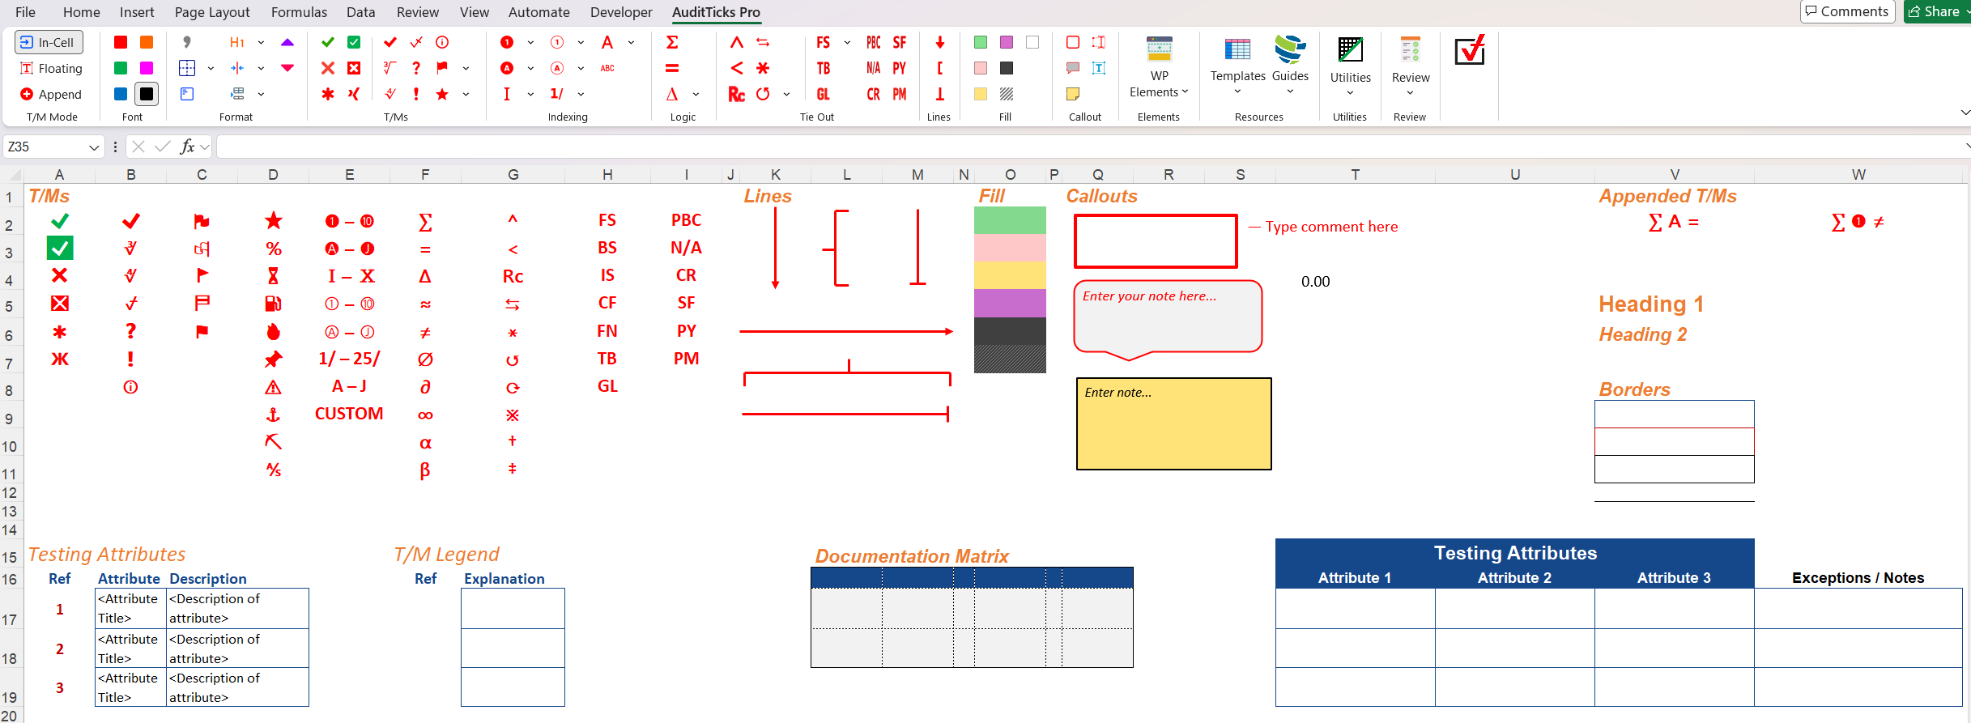
Task: Insert PY prior year tie-out mark
Action: pos(900,68)
